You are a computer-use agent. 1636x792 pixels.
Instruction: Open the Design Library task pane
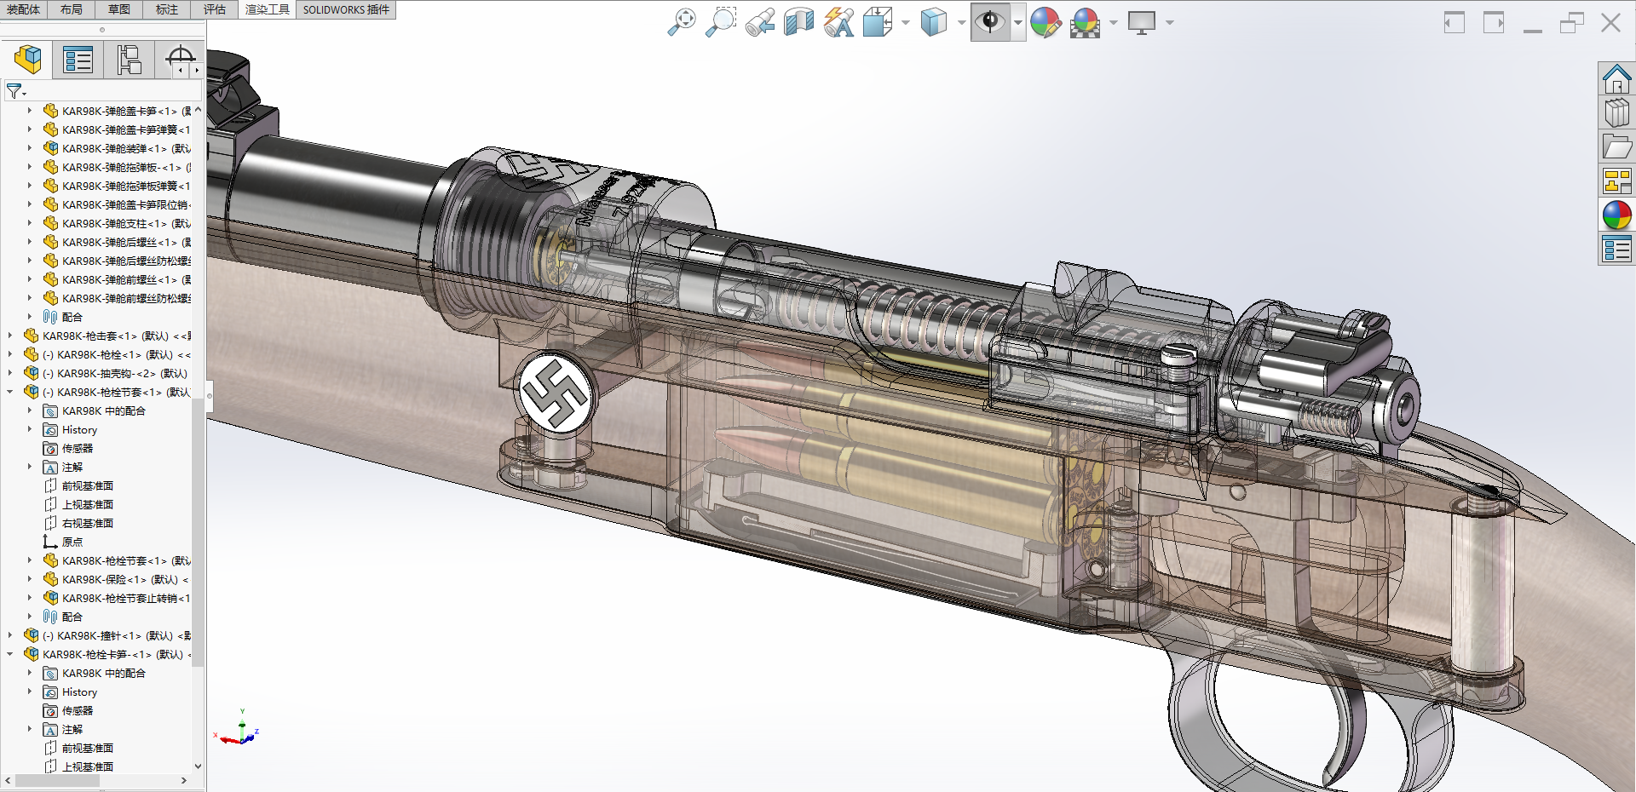pyautogui.click(x=1616, y=112)
